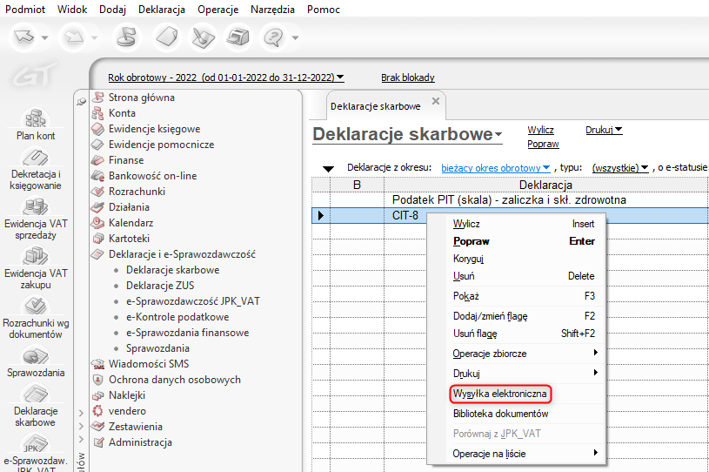709x472 pixels.
Task: Close the Deklaracje skarbowe tab
Action: pyautogui.click(x=436, y=102)
